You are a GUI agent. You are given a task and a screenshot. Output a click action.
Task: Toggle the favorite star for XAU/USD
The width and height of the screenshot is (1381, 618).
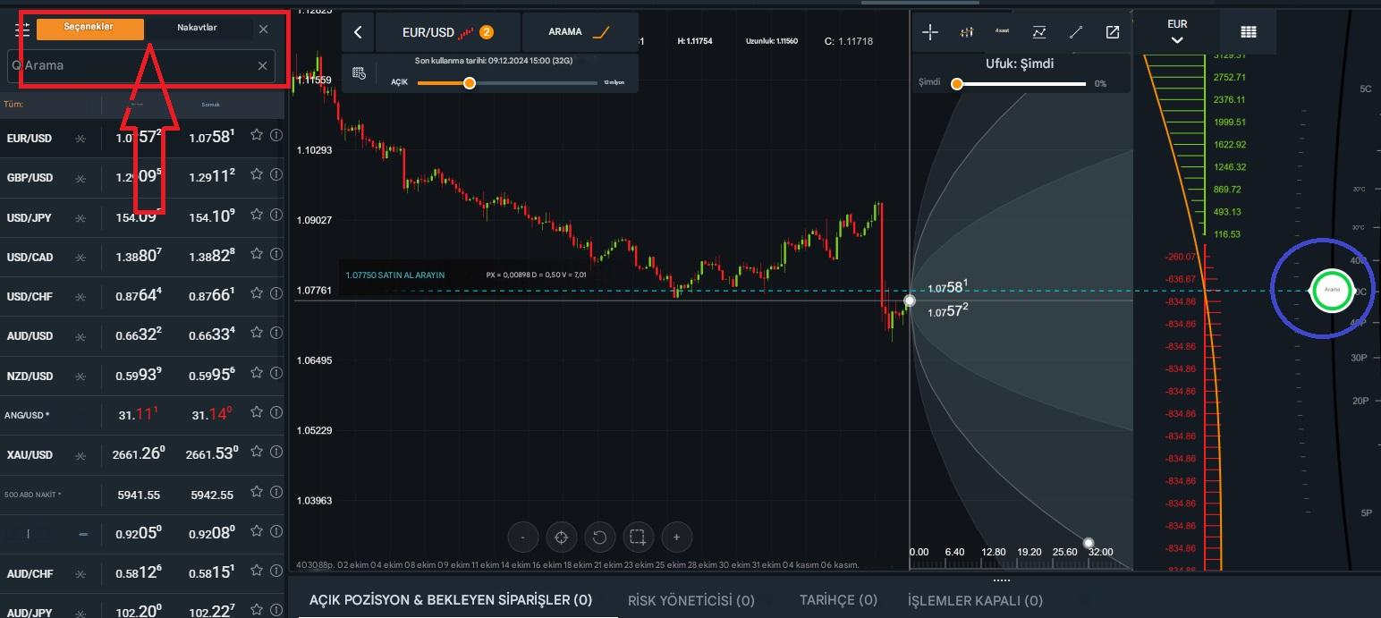[x=257, y=453]
